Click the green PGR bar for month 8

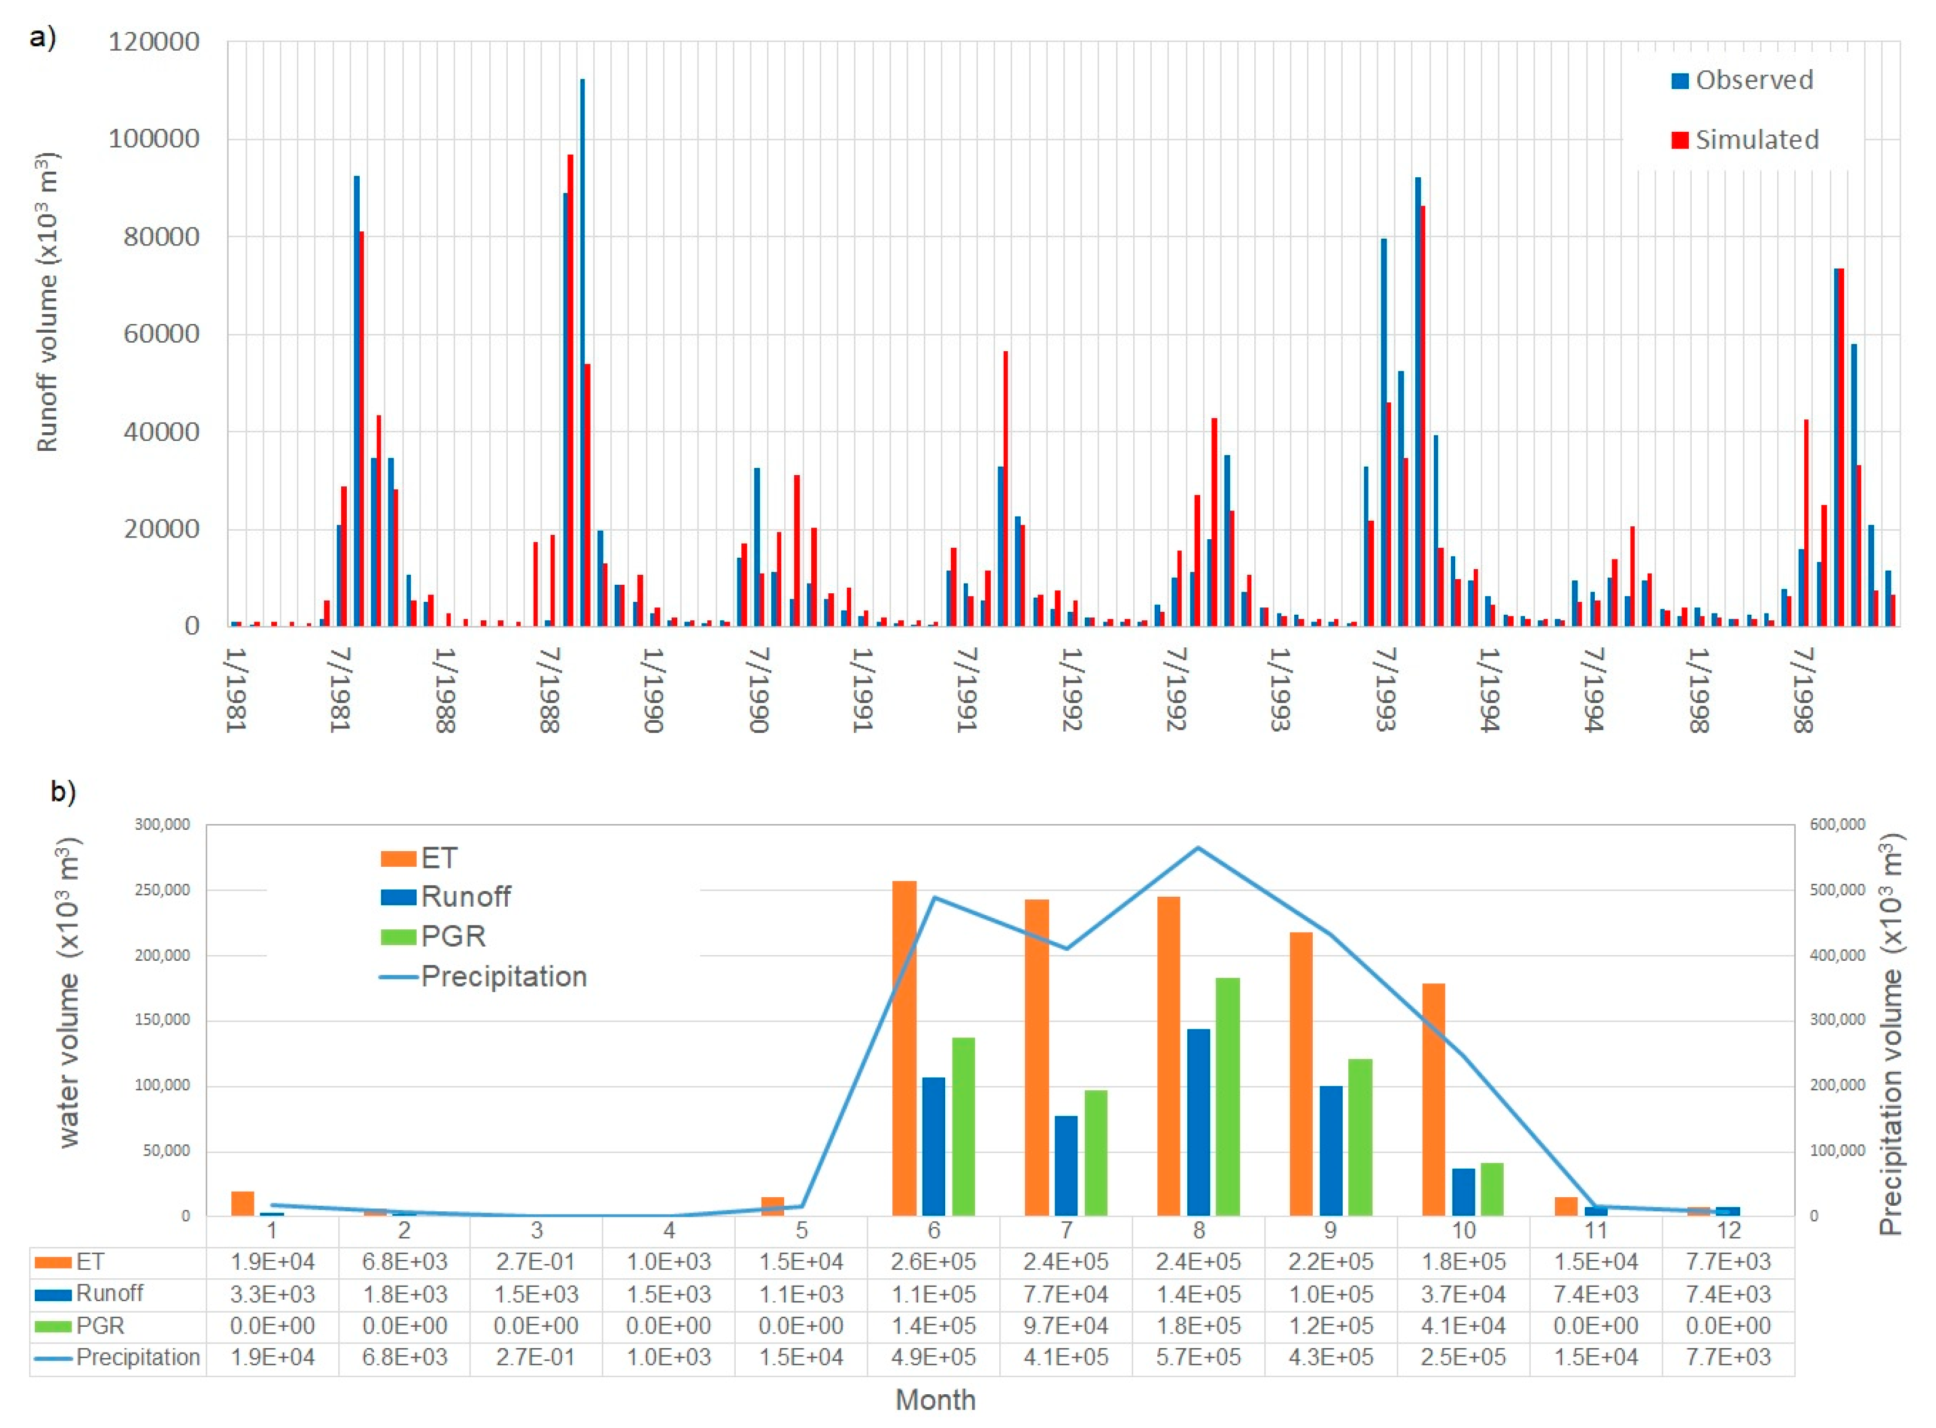pyautogui.click(x=1227, y=1097)
